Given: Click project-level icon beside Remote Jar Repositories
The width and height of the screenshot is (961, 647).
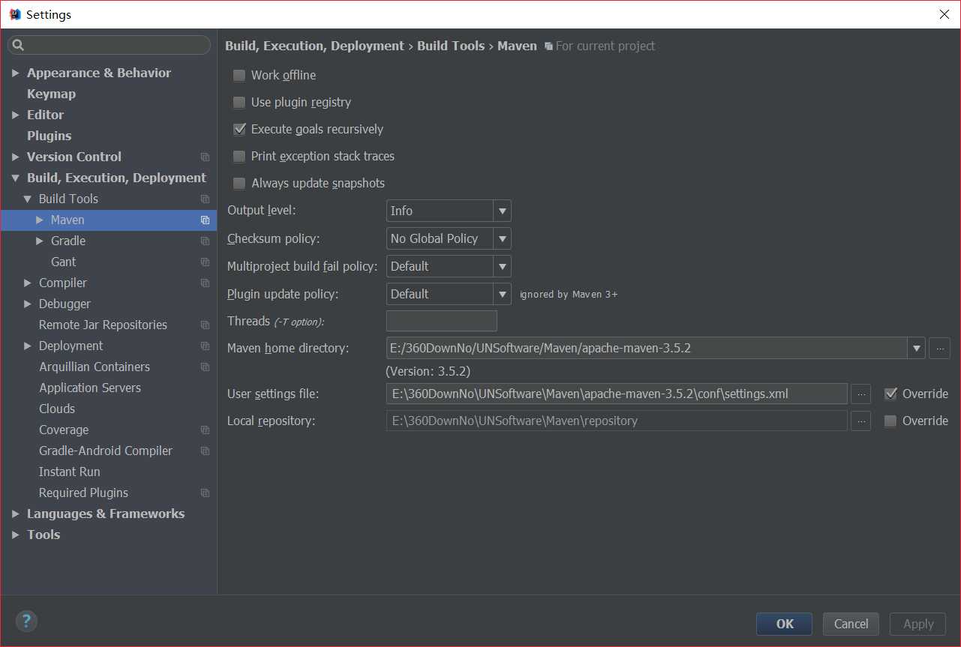Looking at the screenshot, I should pyautogui.click(x=205, y=325).
